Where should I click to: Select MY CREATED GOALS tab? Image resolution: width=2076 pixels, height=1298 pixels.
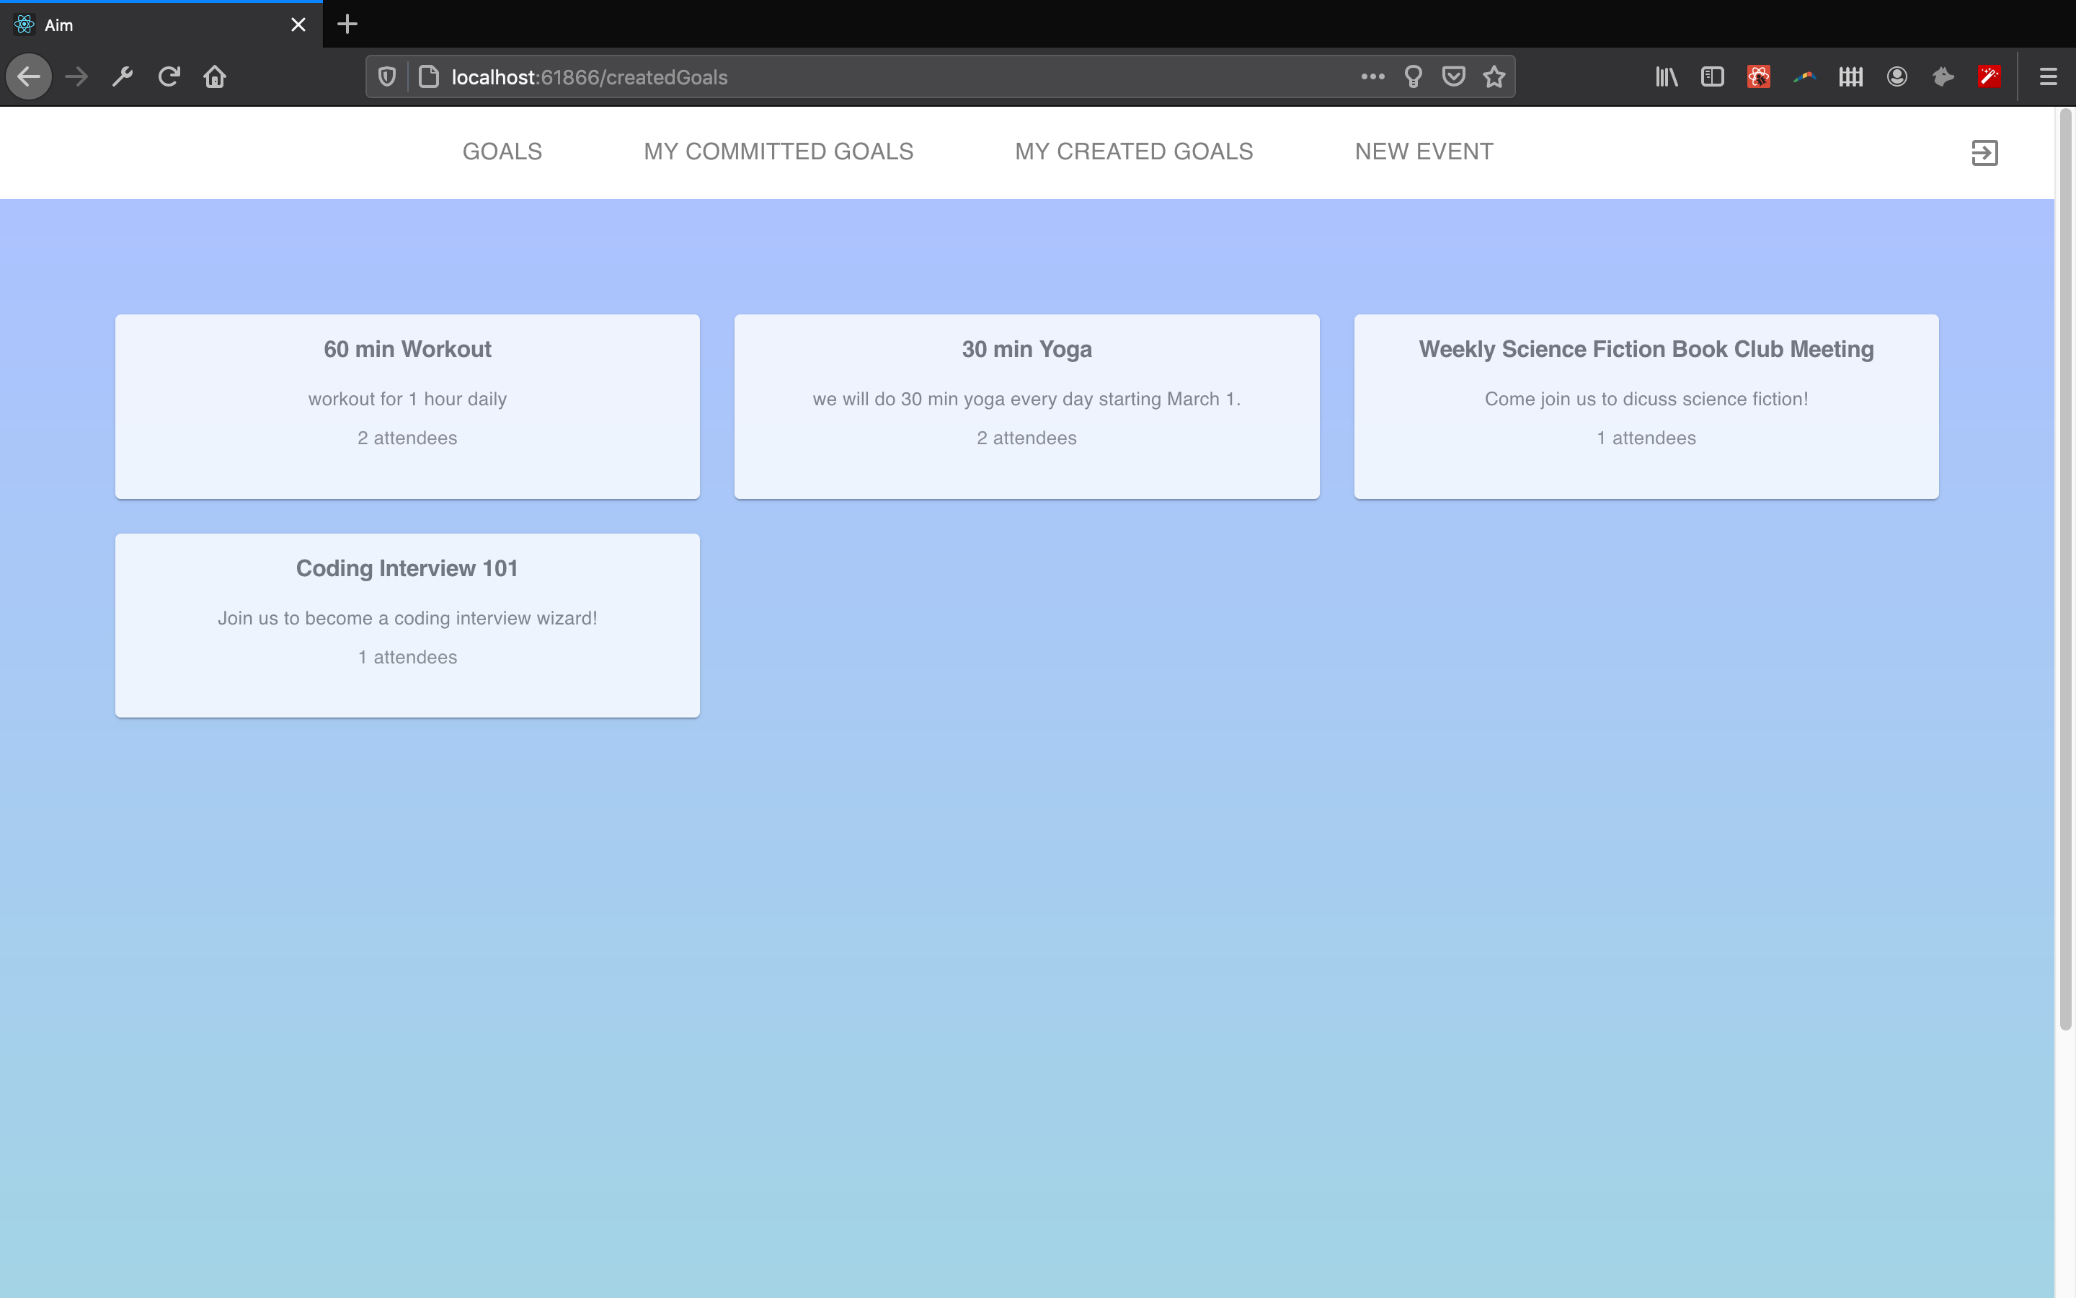pyautogui.click(x=1133, y=152)
